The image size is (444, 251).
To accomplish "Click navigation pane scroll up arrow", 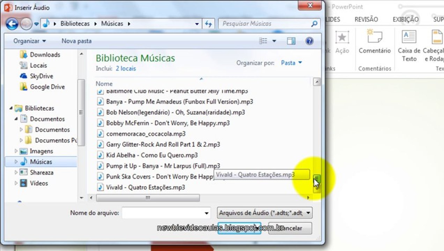I will tap(82, 54).
